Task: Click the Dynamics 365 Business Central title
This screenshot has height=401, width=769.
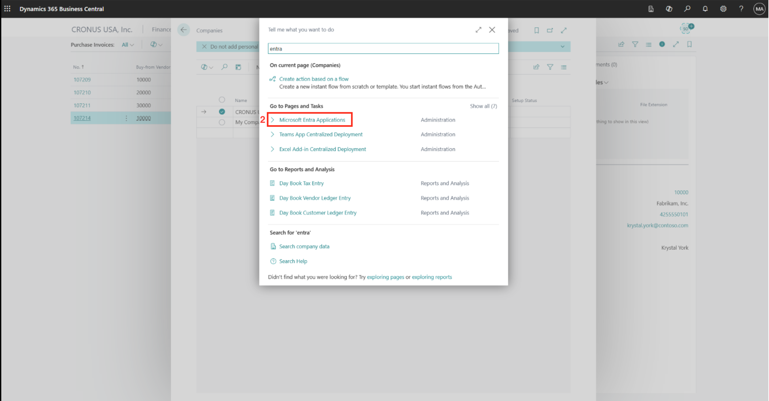Action: [x=61, y=9]
